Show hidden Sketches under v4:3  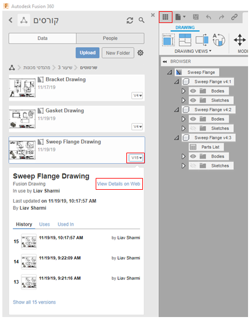pos(193,166)
